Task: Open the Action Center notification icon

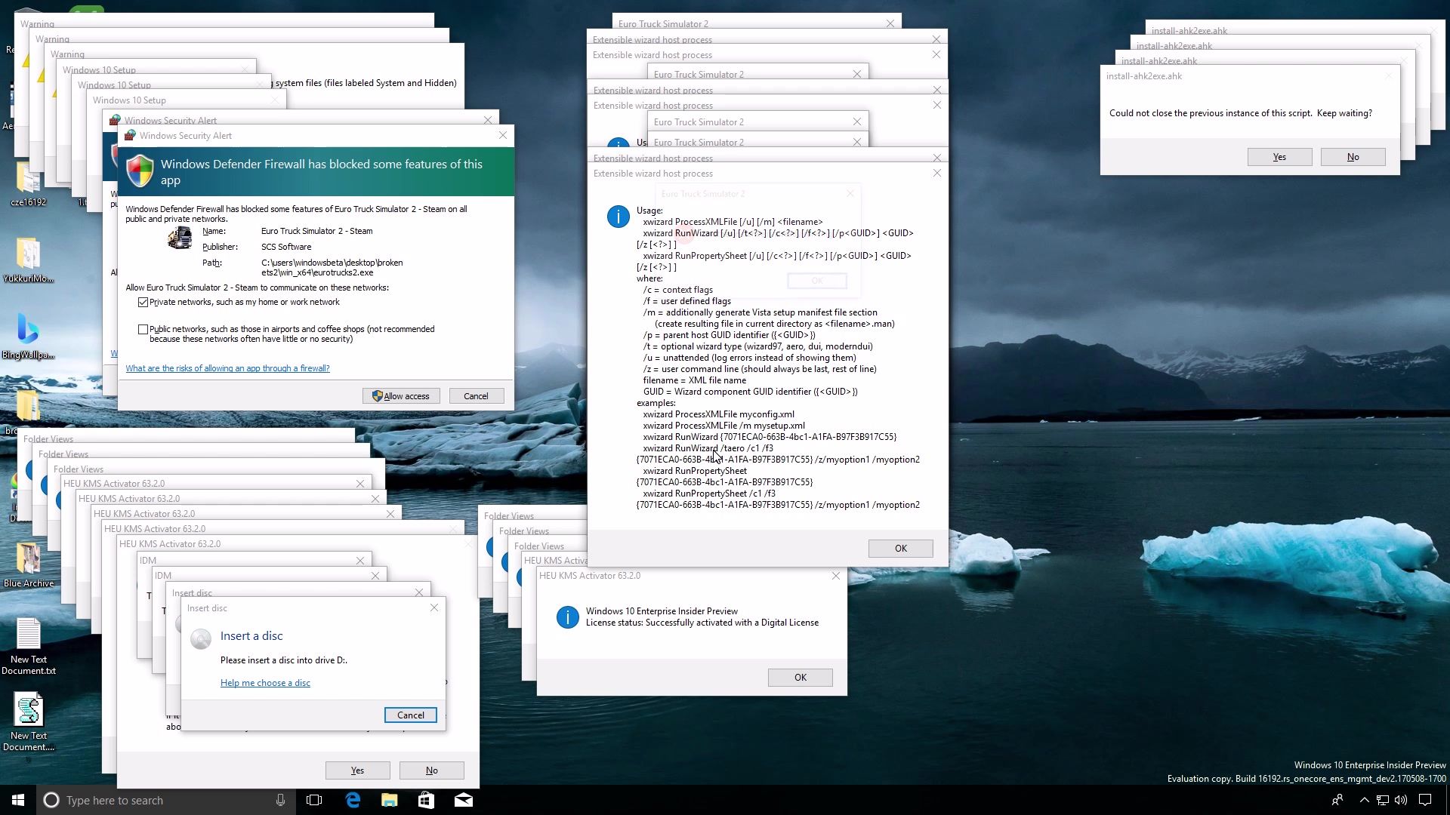Action: pyautogui.click(x=1425, y=800)
